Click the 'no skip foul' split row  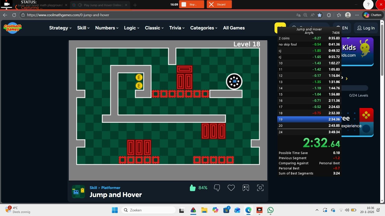click(x=309, y=44)
